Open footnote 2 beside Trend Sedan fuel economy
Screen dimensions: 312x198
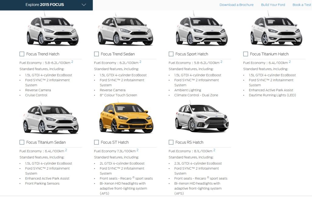[140, 62]
